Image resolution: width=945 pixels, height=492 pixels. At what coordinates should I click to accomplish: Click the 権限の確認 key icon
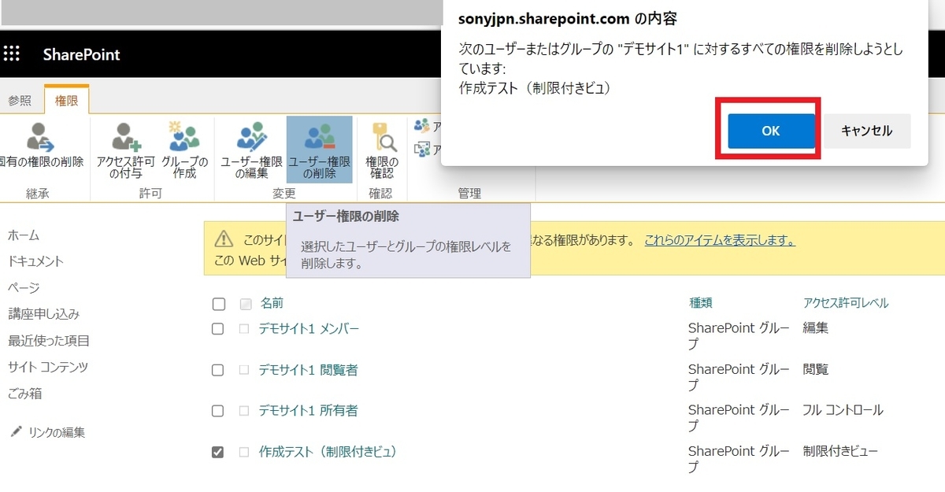point(384,137)
